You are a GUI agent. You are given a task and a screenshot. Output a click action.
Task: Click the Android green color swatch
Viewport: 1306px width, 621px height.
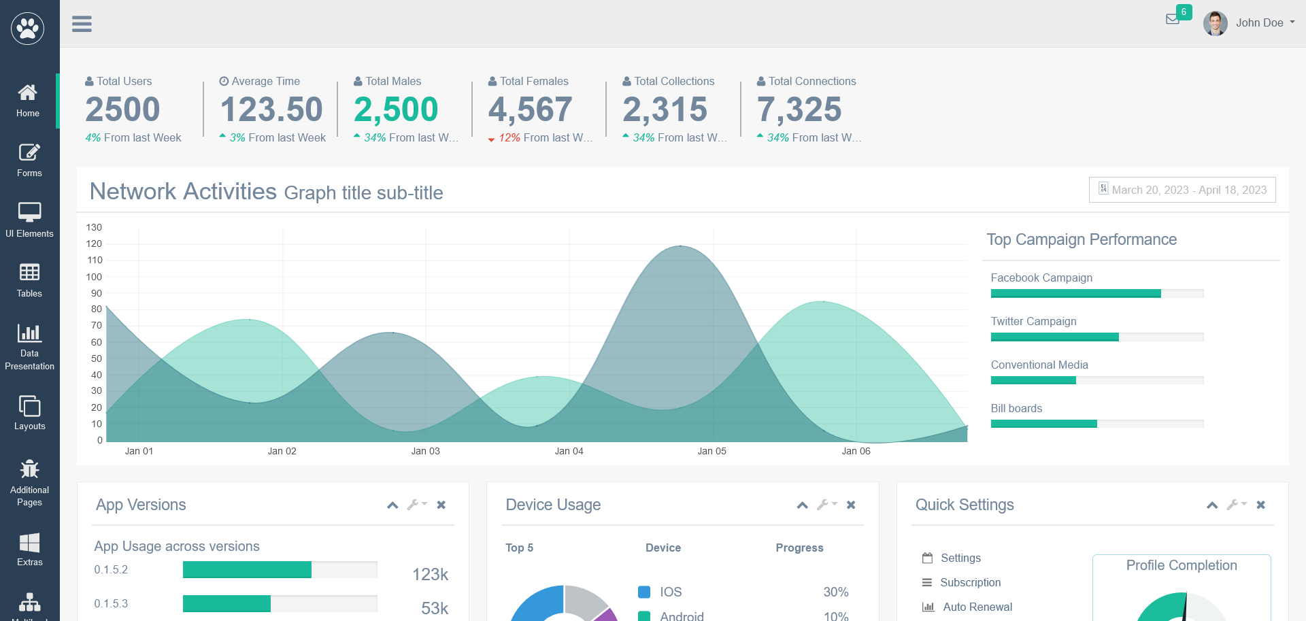click(x=644, y=616)
